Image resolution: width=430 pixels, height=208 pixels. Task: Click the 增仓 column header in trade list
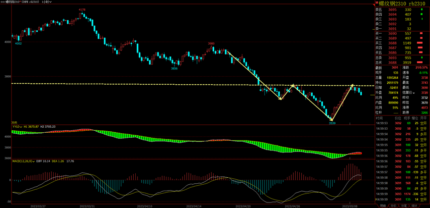pos(415,118)
